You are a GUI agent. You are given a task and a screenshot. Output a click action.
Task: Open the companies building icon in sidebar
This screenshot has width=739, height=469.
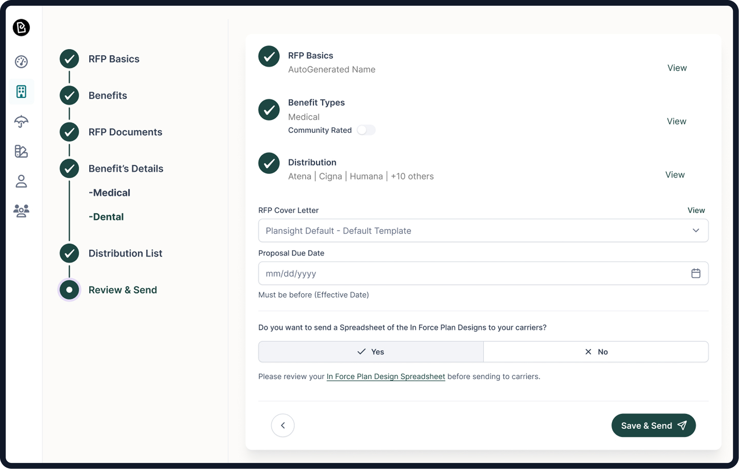[x=21, y=92]
